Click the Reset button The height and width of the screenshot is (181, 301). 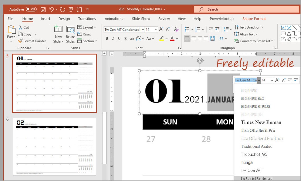(x=86, y=34)
